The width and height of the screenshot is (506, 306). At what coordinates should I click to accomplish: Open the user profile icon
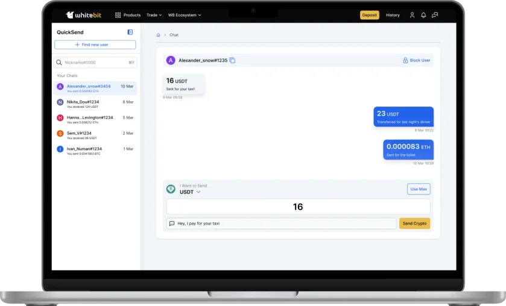(412, 15)
